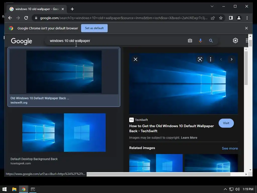Select the 'windows 10 old wallpaper' tab
Image resolution: width=257 pixels, height=193 pixels.
37,9
